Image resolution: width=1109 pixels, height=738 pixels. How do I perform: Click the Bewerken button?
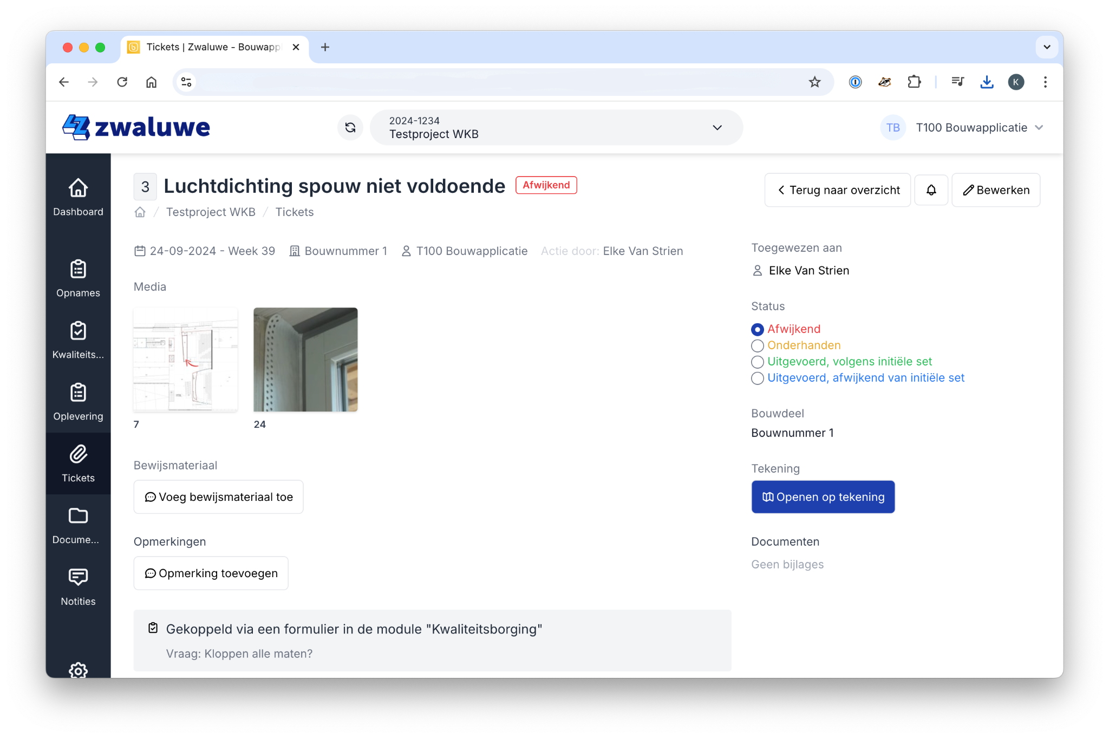996,190
